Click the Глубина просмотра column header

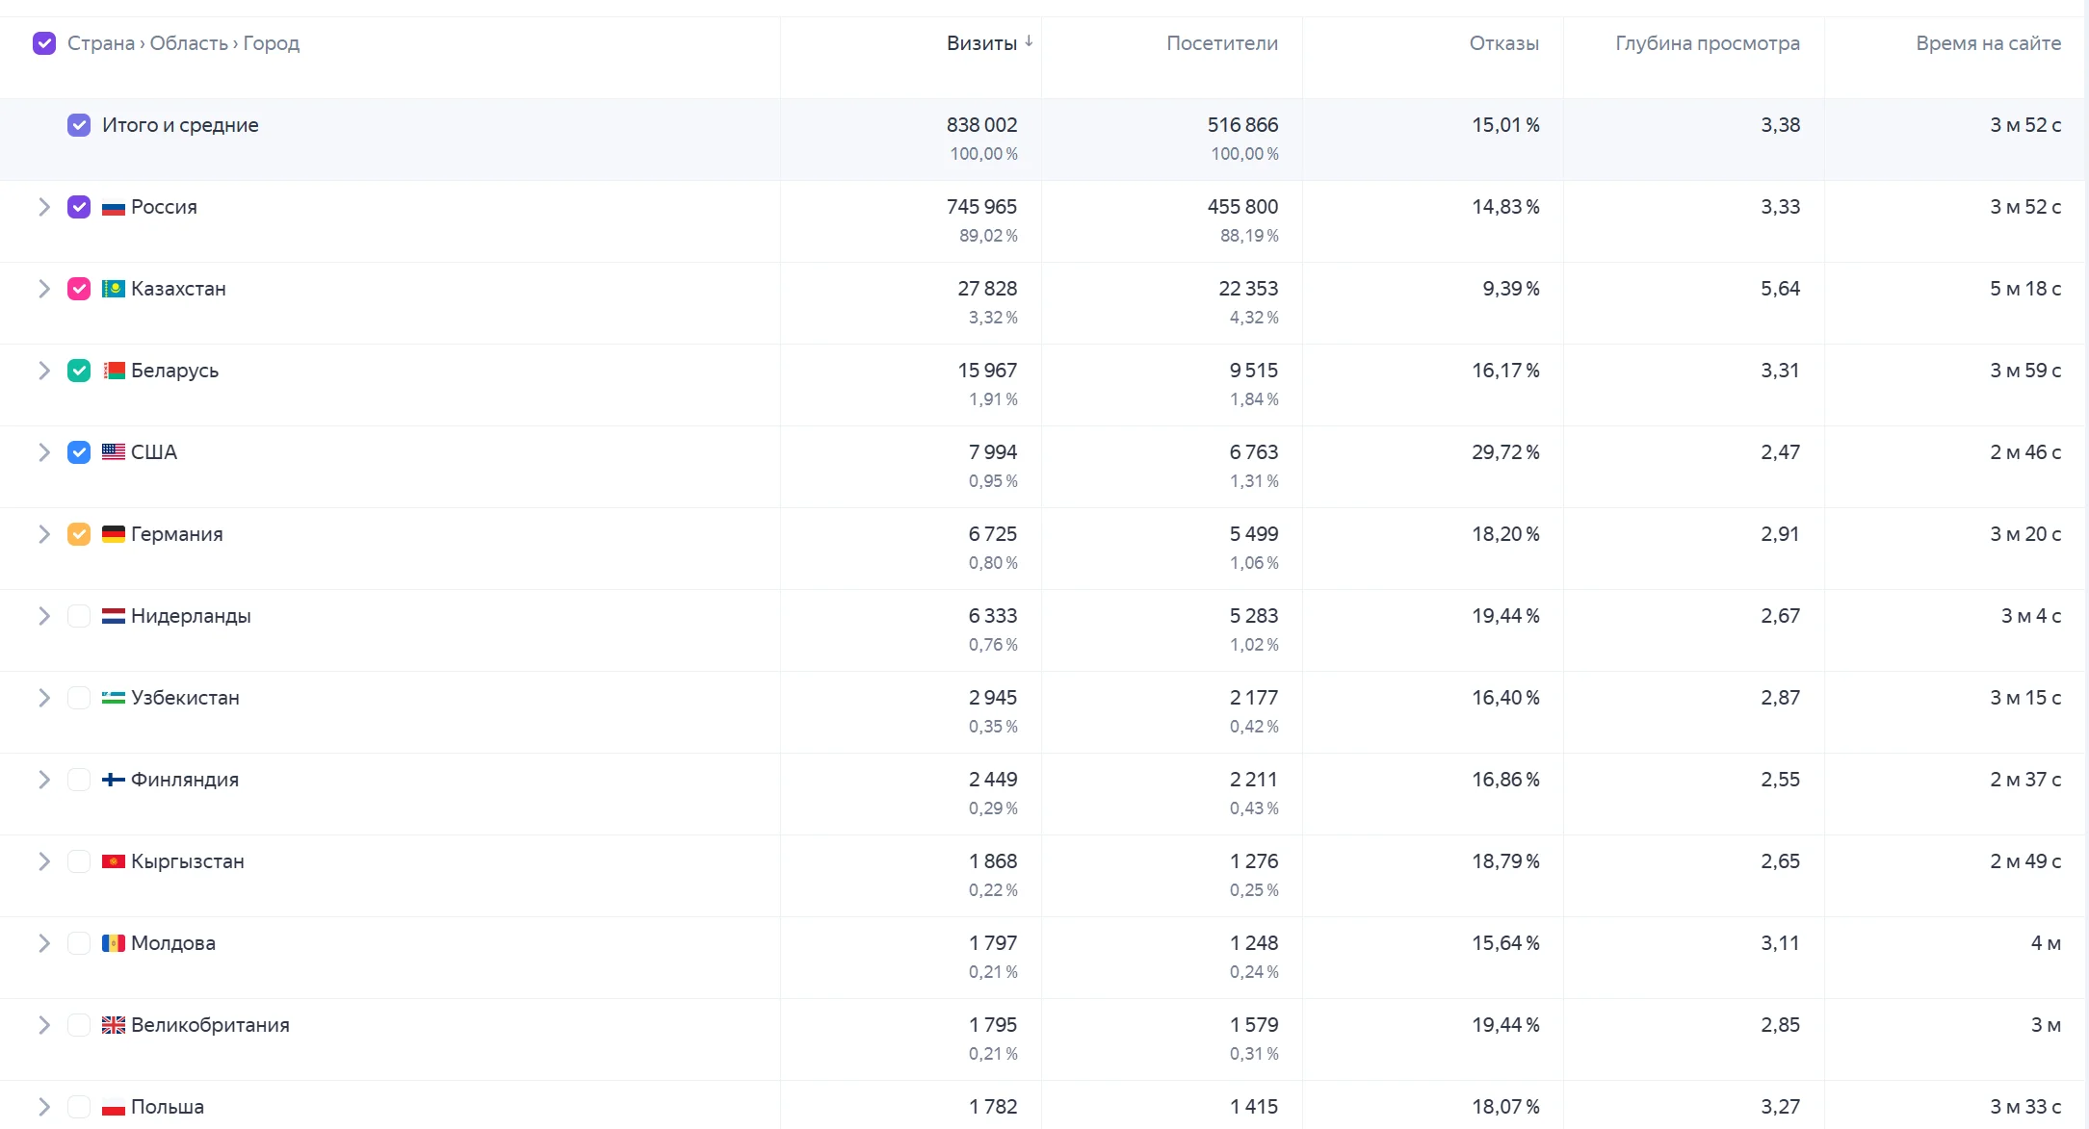[x=1707, y=43]
